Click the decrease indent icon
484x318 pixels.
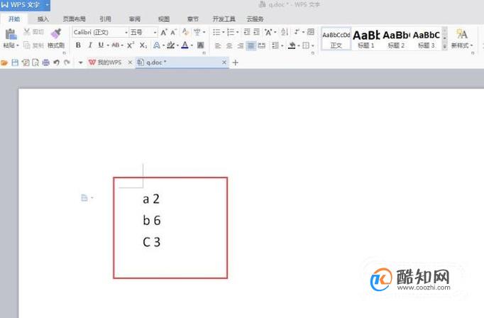(x=247, y=32)
